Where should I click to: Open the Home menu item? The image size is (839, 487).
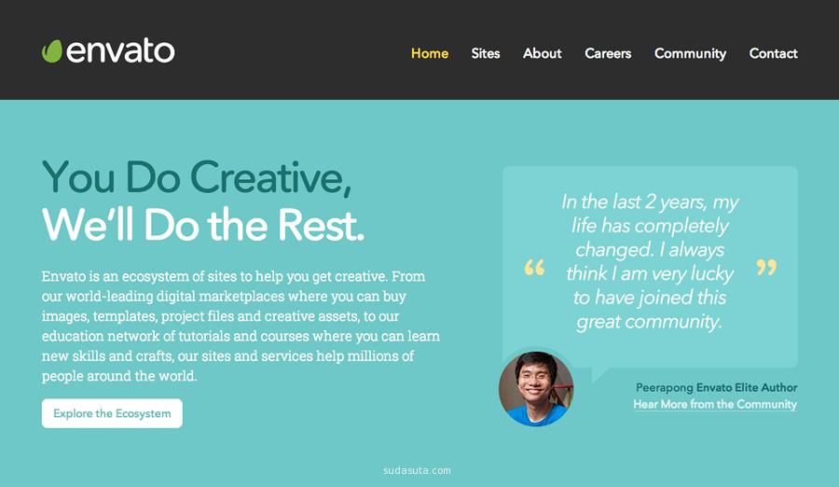pos(430,53)
